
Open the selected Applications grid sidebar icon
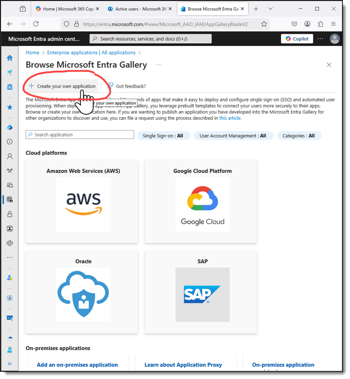(10, 200)
